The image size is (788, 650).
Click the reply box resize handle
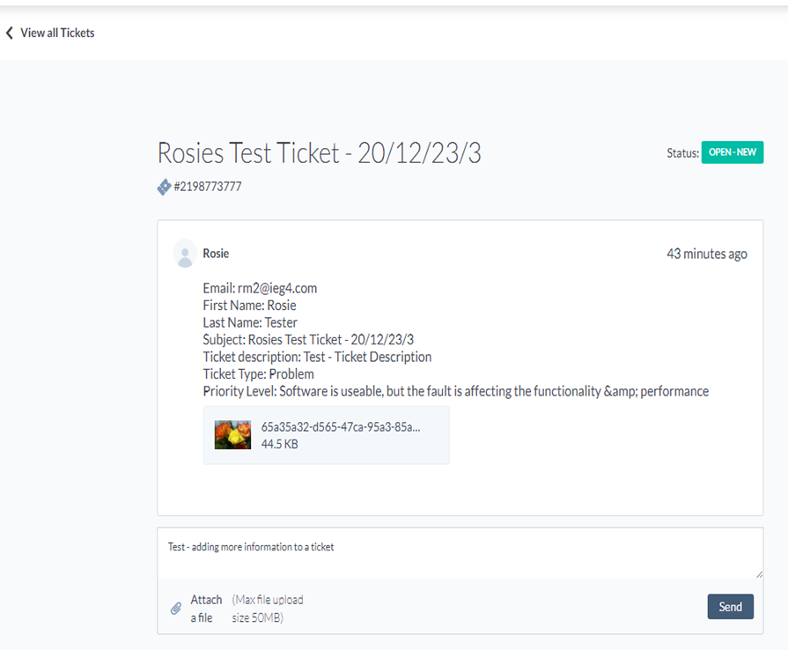[x=759, y=574]
